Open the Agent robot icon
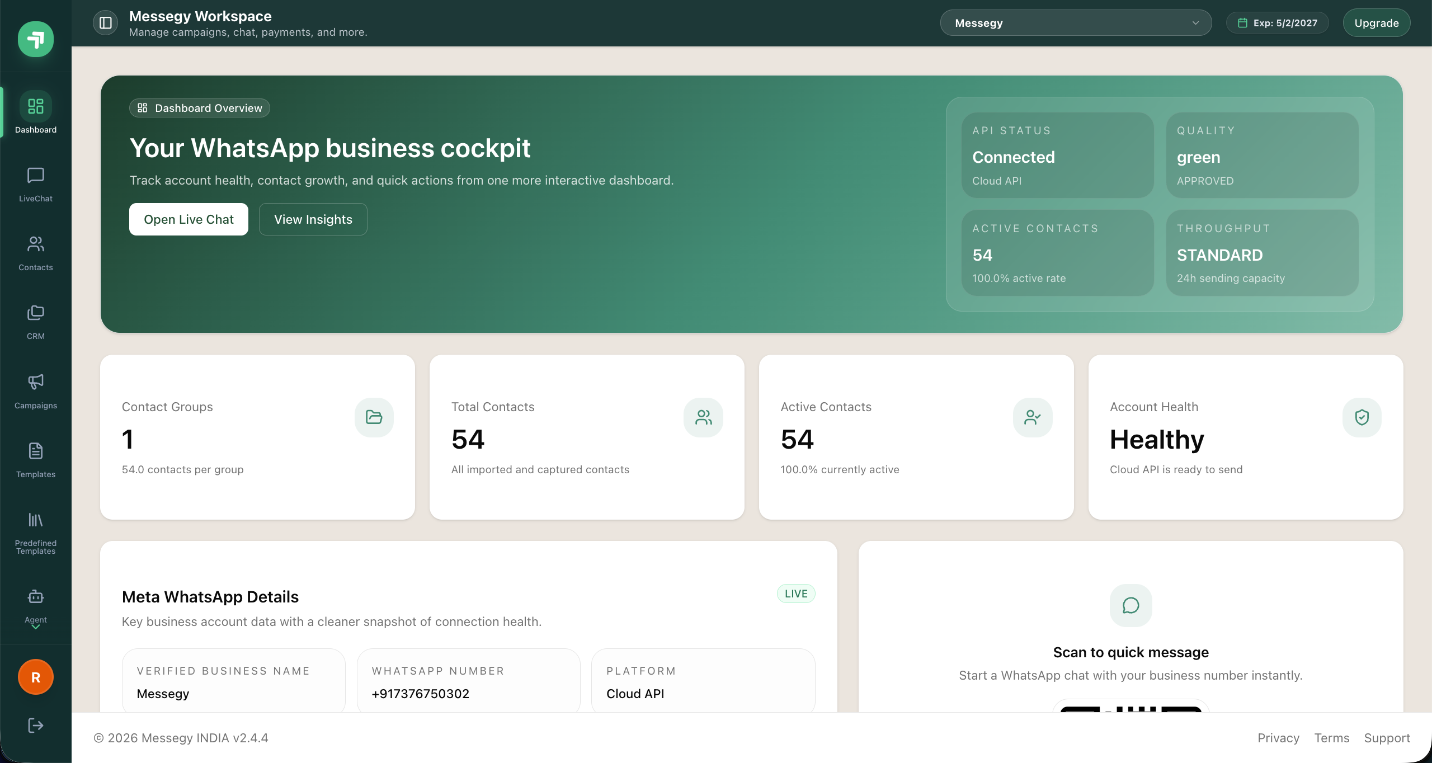 [x=36, y=596]
